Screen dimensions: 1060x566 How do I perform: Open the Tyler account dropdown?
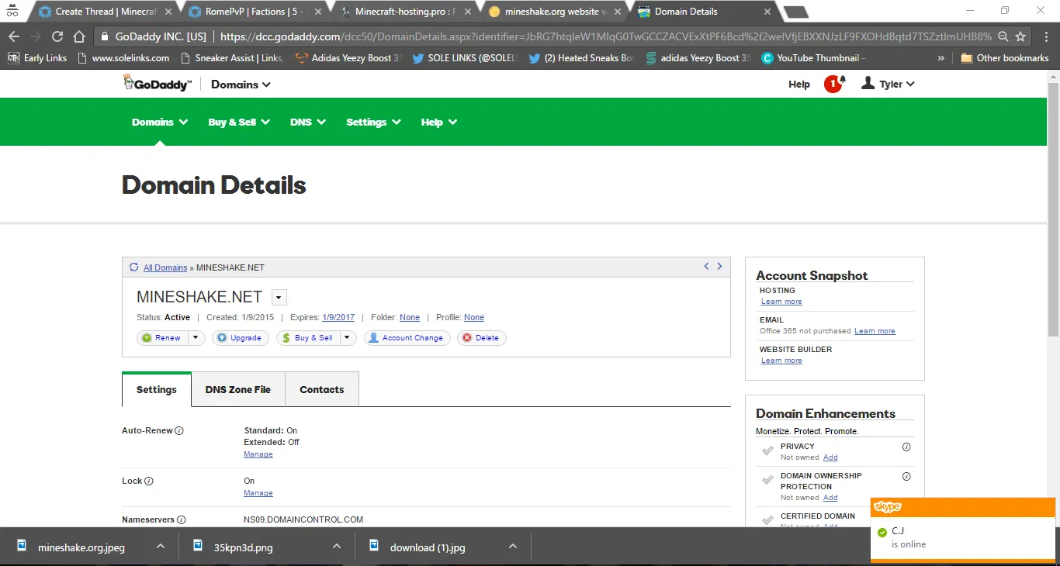[889, 84]
